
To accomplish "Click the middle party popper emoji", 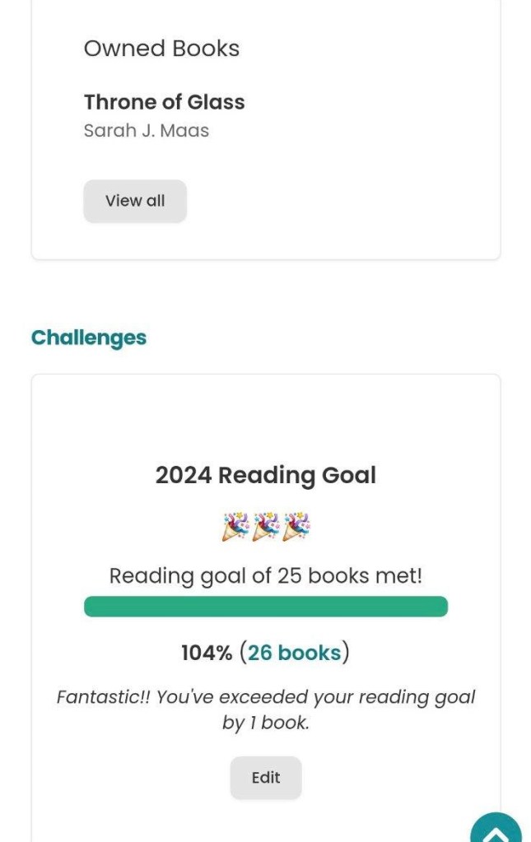I will 266,527.
